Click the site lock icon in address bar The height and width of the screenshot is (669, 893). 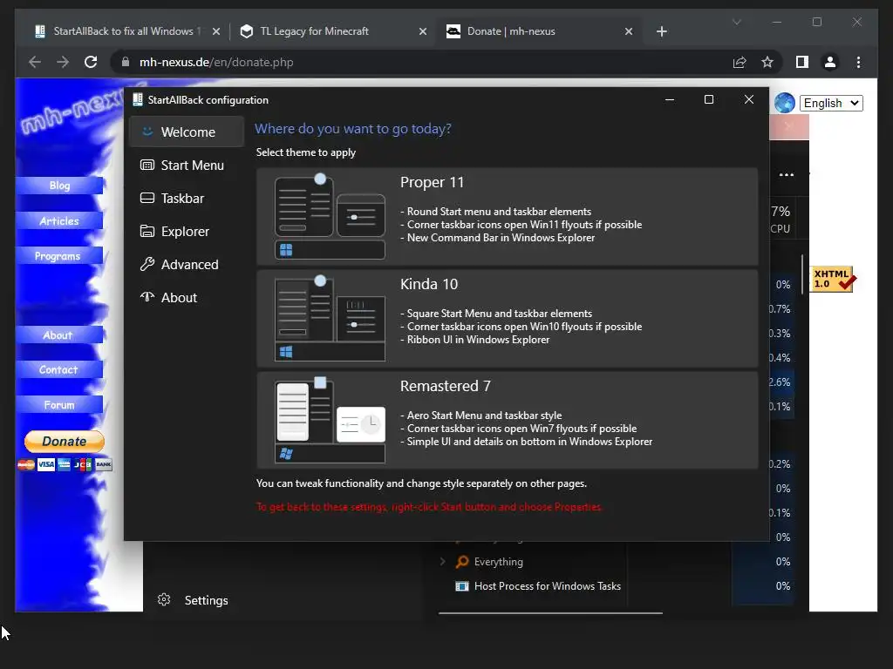coord(126,62)
